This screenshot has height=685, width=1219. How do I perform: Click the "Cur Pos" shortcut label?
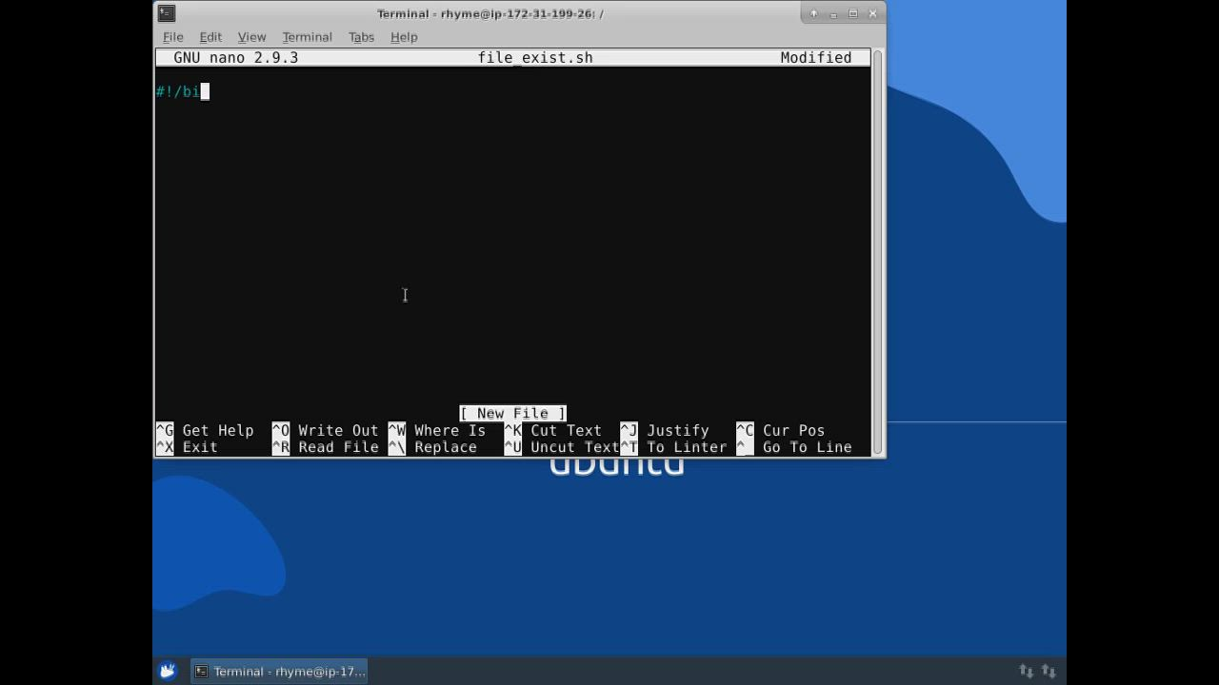793,430
